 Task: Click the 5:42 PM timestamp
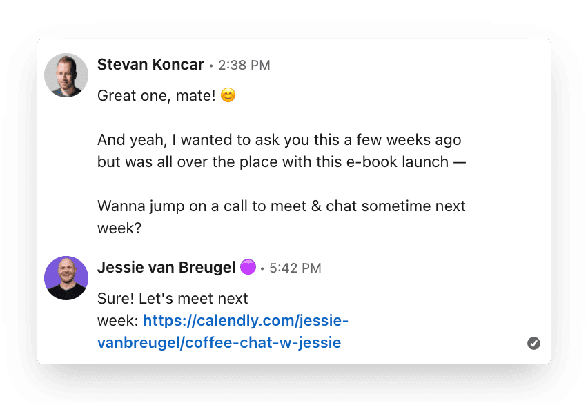295,268
